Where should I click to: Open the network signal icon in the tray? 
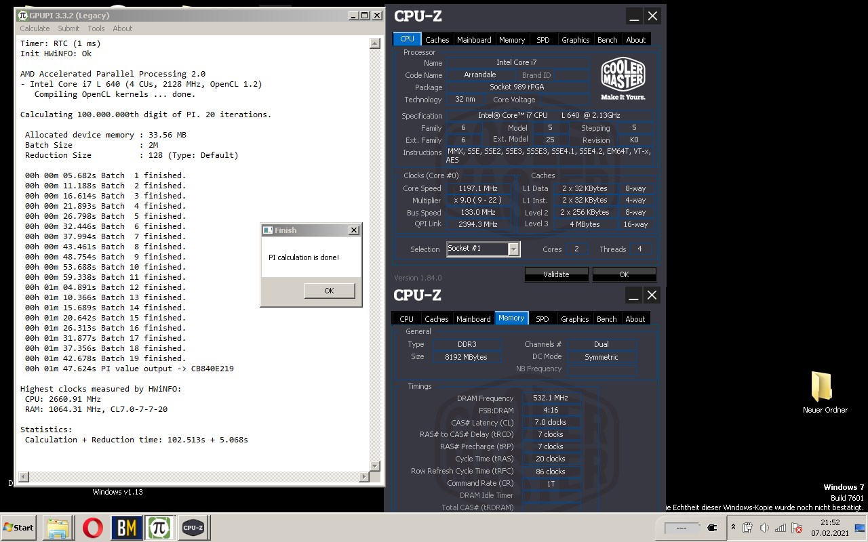coord(781,528)
